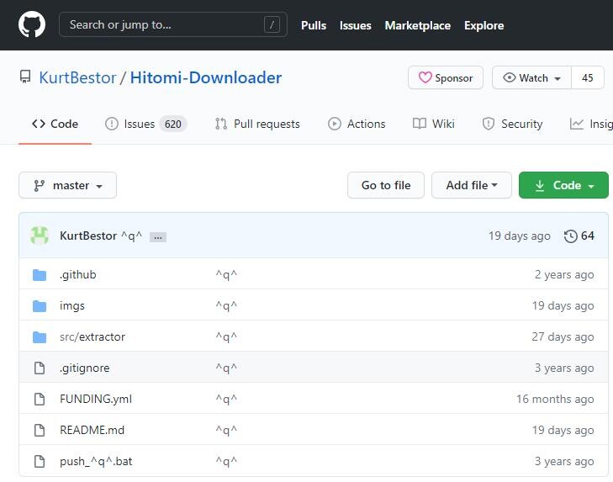Open the Watch notifications dropdown
The width and height of the screenshot is (613, 482).
[x=531, y=78]
